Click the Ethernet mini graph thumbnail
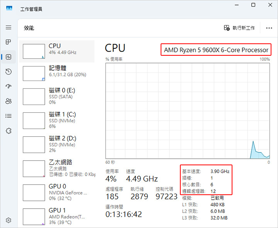278x228 pixels. (34, 169)
